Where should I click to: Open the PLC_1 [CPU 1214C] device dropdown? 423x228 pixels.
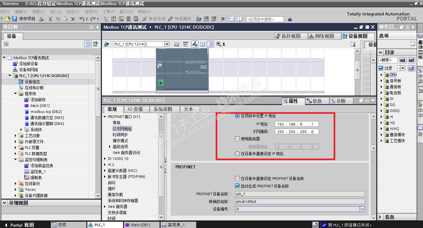(167, 44)
